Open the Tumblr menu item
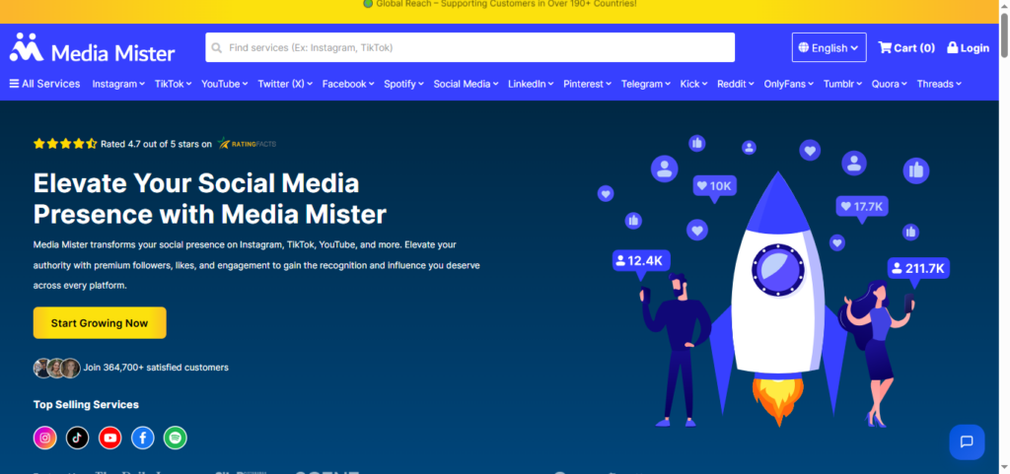The image size is (1010, 474). [x=842, y=84]
